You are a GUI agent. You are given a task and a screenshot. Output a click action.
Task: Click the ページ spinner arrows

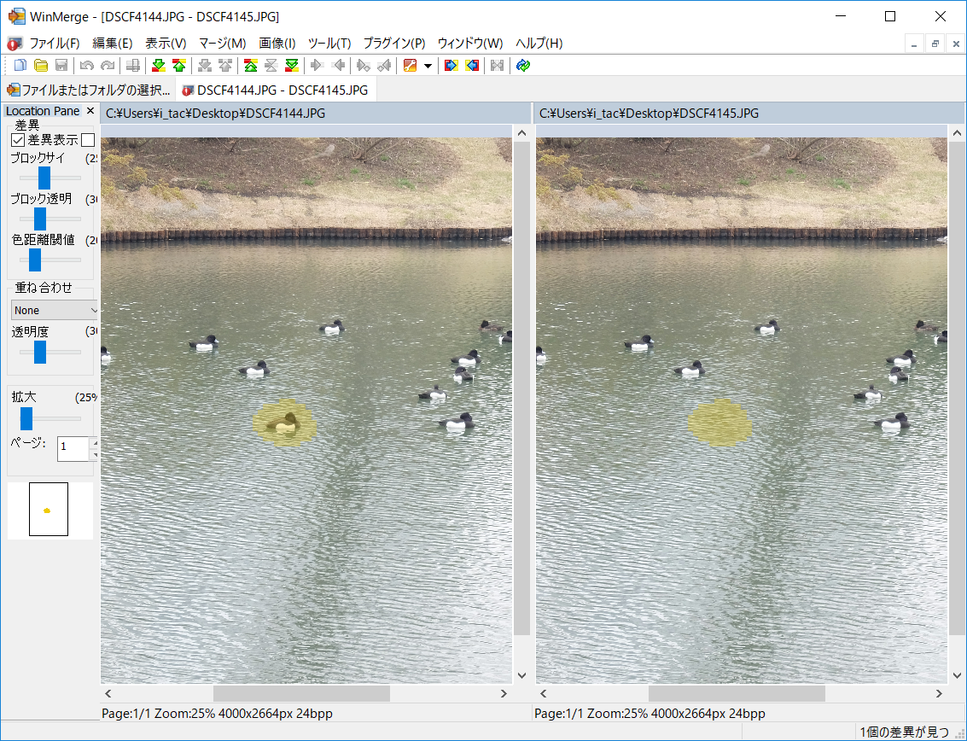(94, 448)
